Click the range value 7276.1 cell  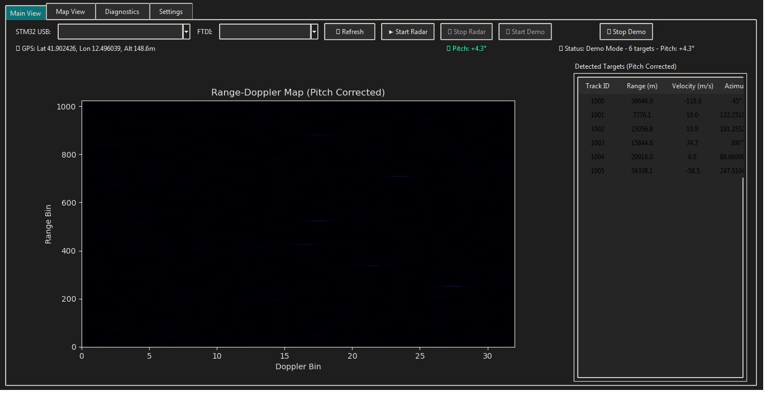641,115
